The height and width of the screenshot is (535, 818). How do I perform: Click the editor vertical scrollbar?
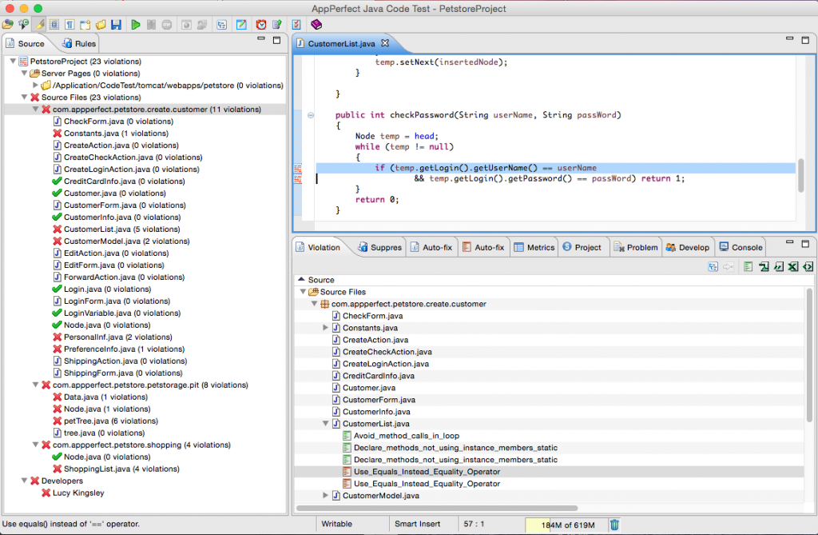[x=800, y=175]
